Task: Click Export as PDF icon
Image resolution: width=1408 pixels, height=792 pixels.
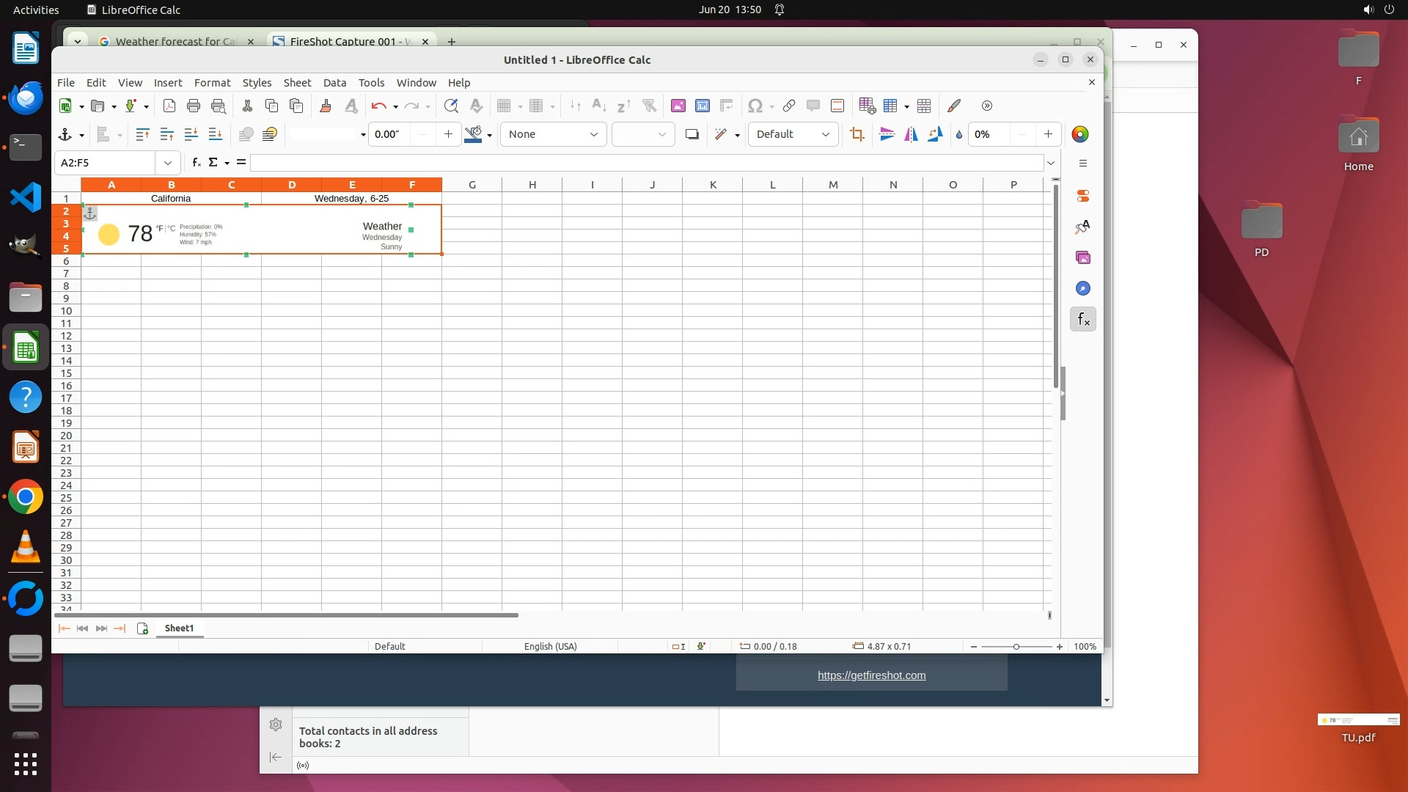Action: [x=169, y=106]
